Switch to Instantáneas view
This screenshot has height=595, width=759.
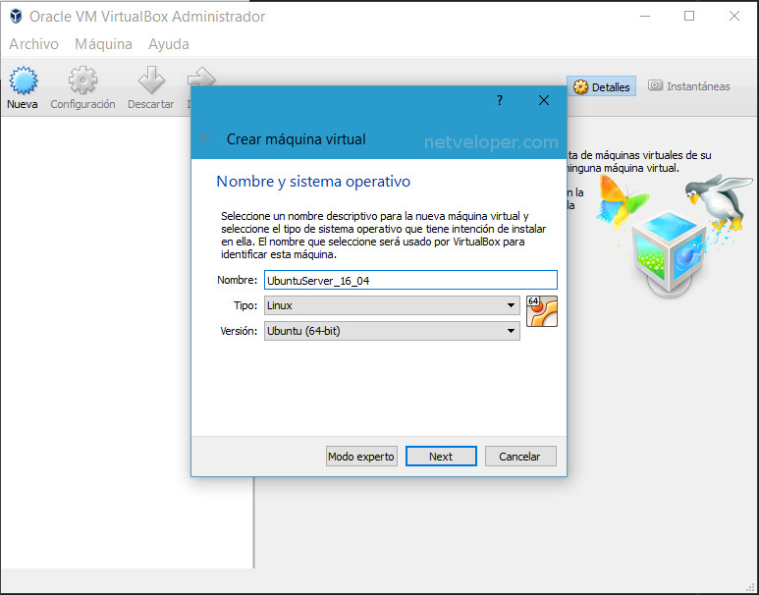click(689, 86)
